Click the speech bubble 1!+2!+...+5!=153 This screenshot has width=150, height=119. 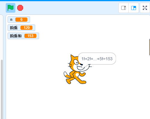[x=97, y=59]
